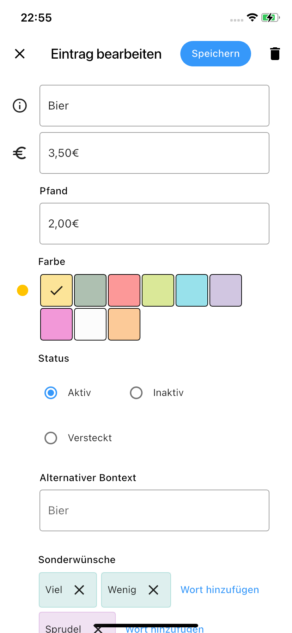Select the Inaktiv status option
Viewport: 292px width, 633px height.
click(136, 393)
